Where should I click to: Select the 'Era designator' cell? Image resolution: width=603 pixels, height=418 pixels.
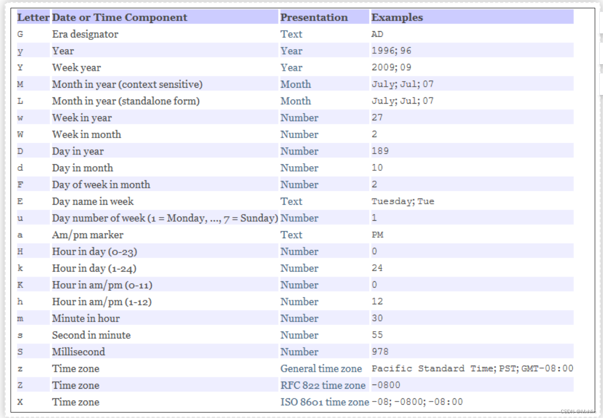tap(85, 34)
